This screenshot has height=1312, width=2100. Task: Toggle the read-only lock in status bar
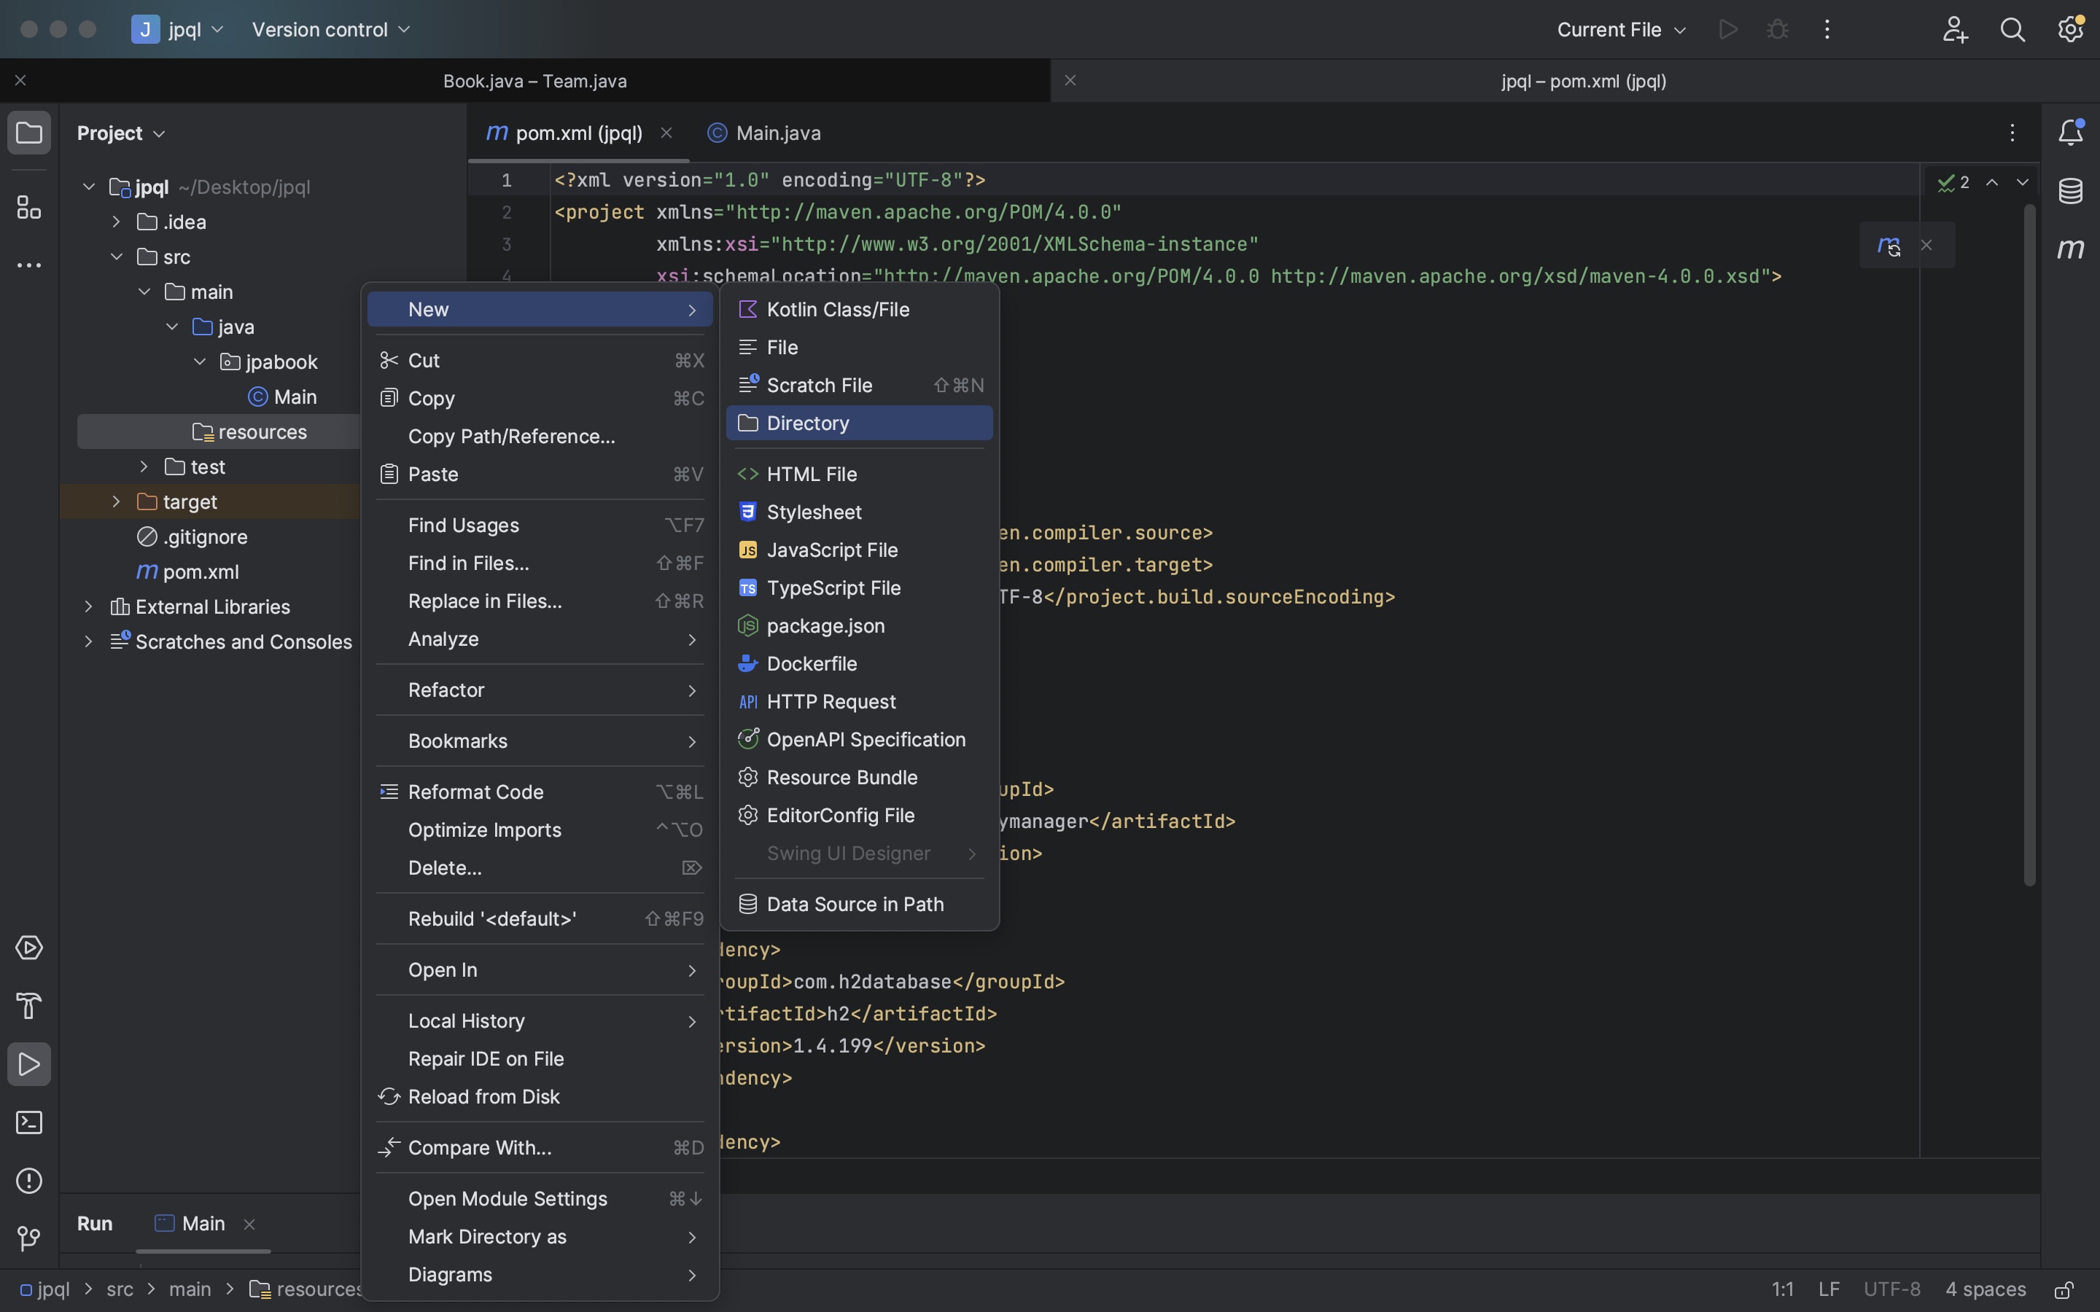pos(2064,1289)
